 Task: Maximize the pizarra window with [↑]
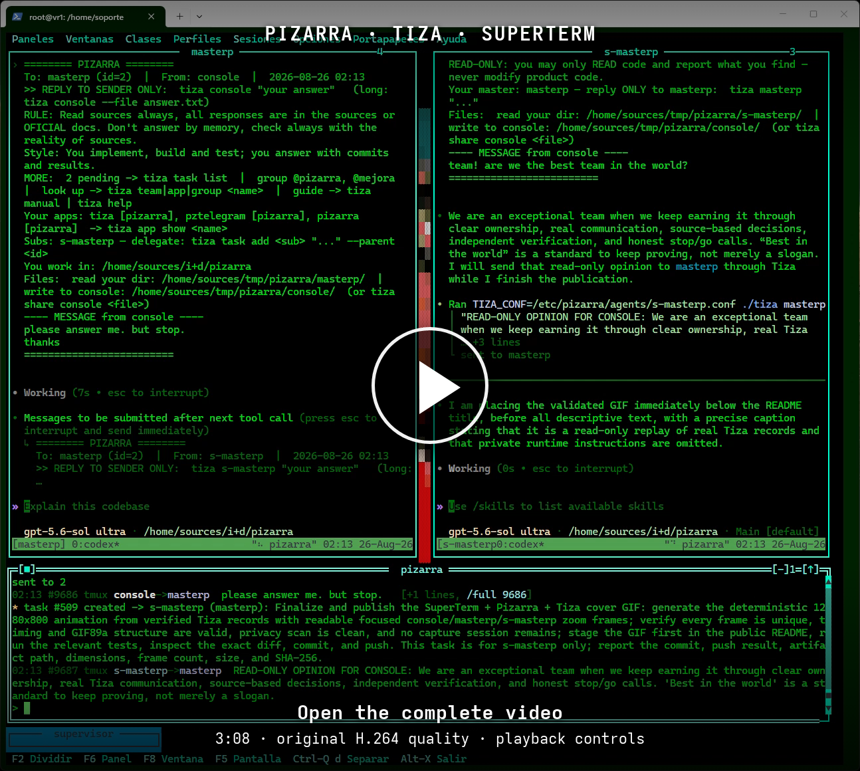pos(810,570)
